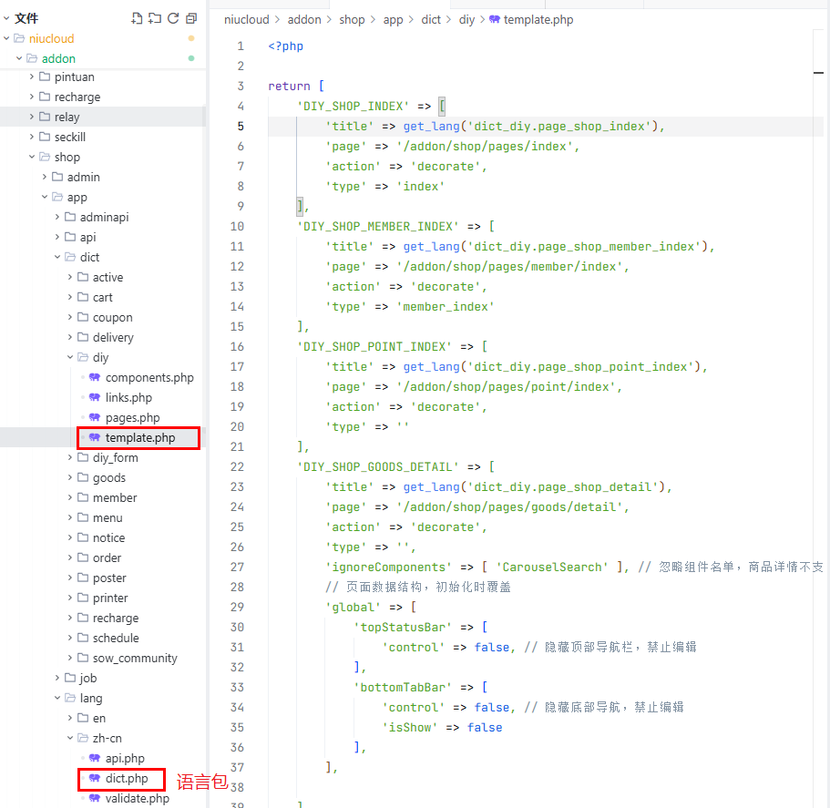Screen dimensions: 830x808
Task: Select pages.php in the diy folder
Action: pos(132,417)
